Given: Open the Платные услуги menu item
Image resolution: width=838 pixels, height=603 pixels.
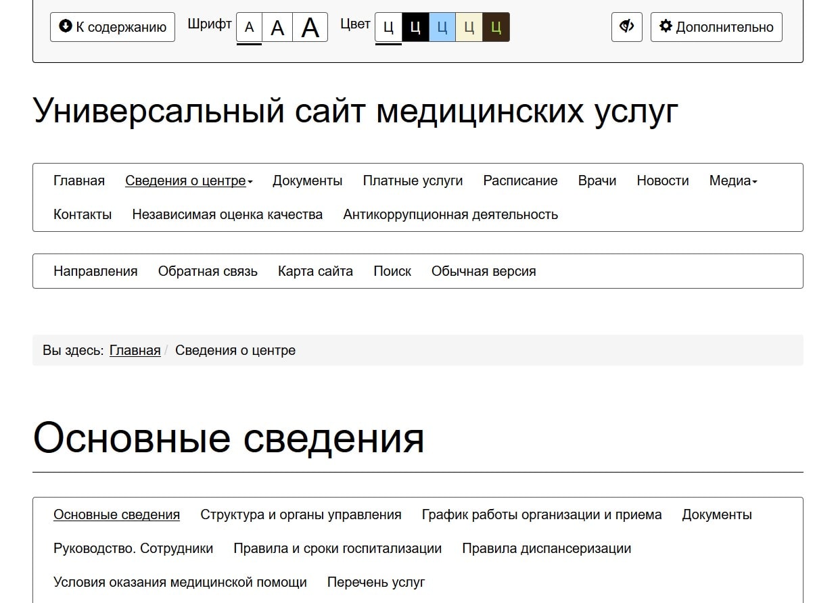Looking at the screenshot, I should [x=413, y=180].
